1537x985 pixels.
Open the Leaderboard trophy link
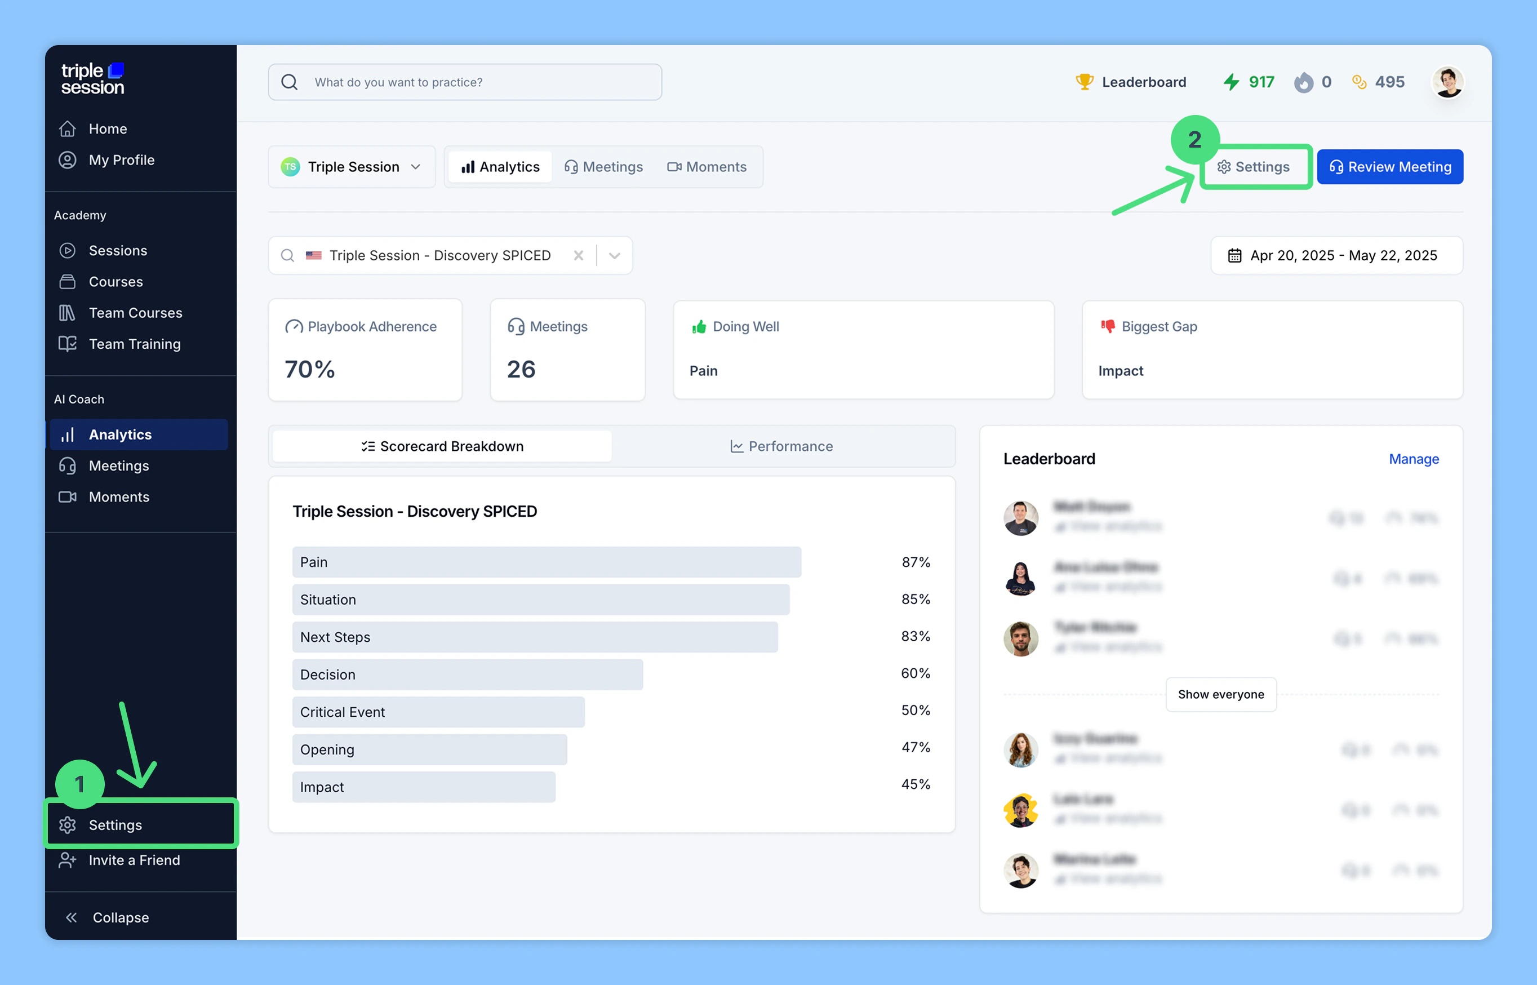[x=1130, y=82]
